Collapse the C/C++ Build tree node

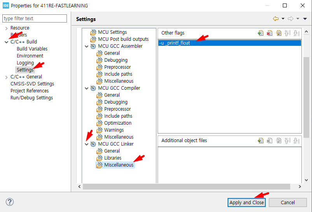(6, 42)
